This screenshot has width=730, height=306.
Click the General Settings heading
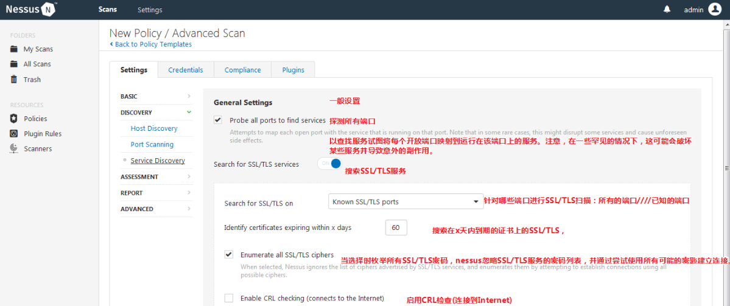coord(243,102)
